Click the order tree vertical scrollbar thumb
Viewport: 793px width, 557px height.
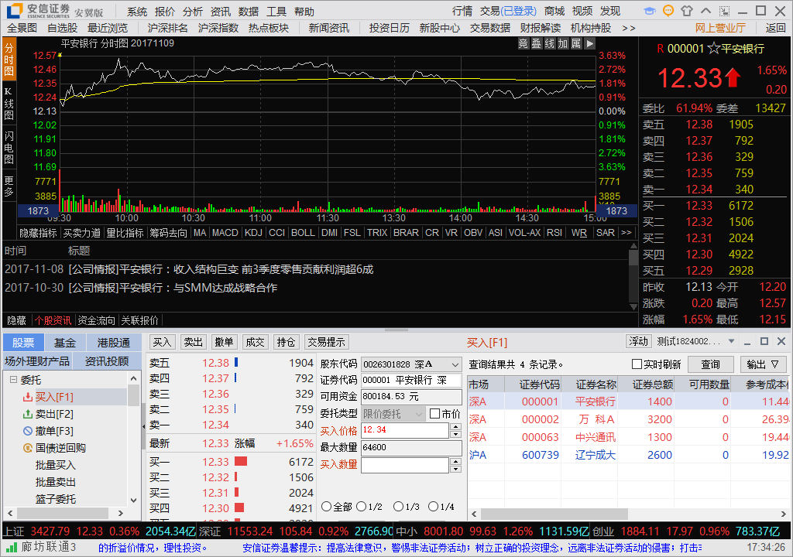[x=133, y=395]
